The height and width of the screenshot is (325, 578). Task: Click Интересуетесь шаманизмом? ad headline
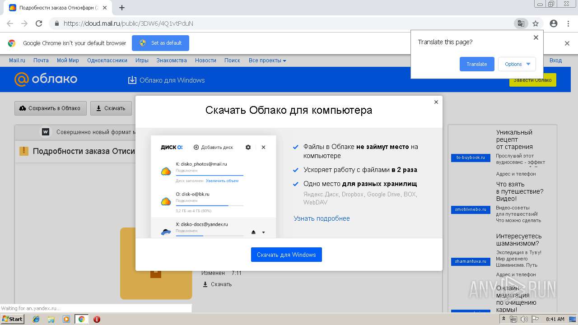[x=519, y=240]
